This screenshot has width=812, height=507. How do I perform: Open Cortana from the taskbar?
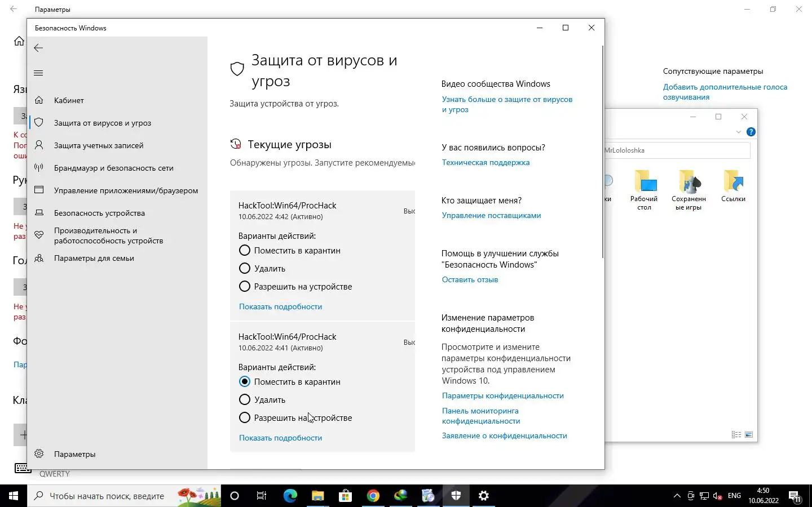click(x=235, y=496)
